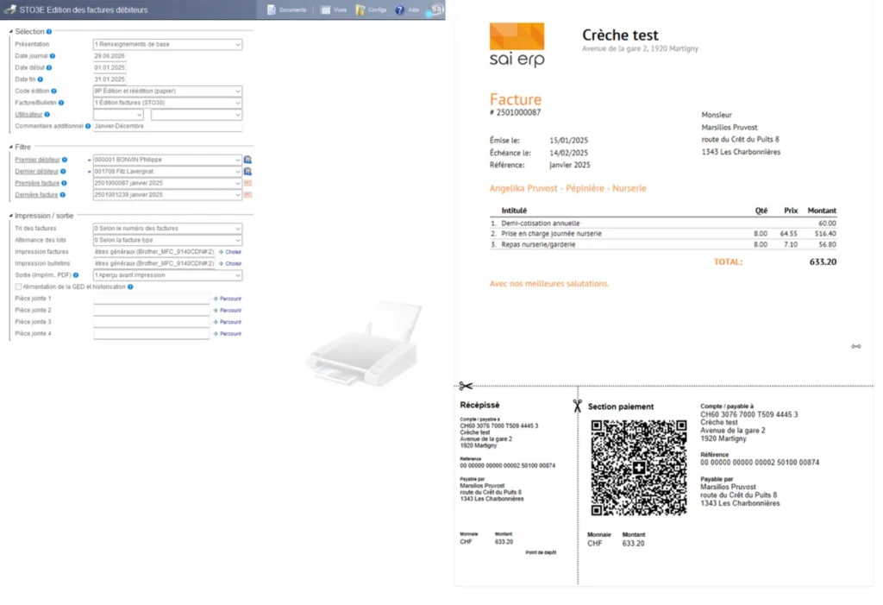Click the Utilisateur label link
The image size is (883, 605).
(x=28, y=115)
